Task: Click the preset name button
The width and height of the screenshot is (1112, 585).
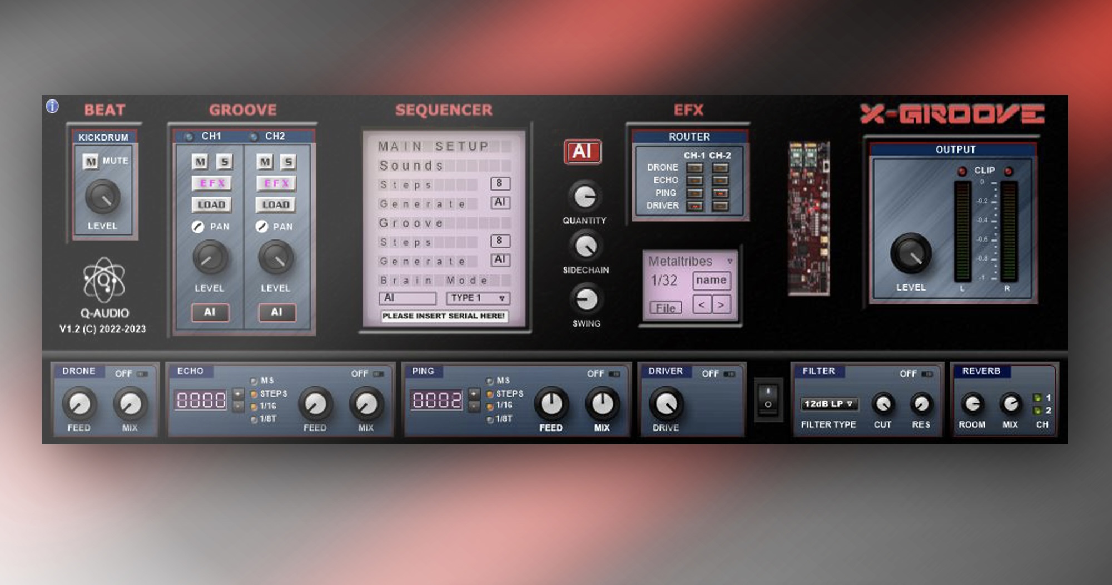Action: click(x=711, y=280)
